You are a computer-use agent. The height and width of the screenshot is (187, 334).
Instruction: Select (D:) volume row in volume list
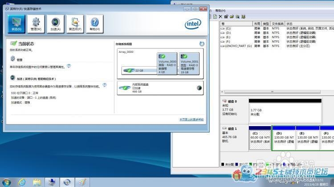tap(277, 33)
